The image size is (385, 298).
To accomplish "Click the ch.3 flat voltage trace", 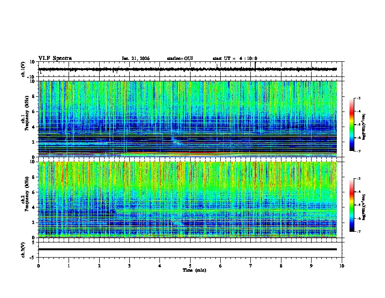I will coord(188,249).
